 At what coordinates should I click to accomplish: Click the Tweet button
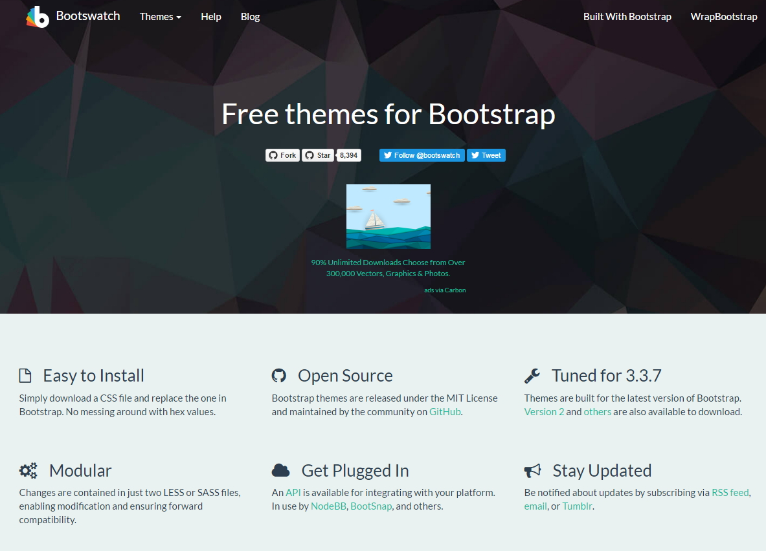click(x=486, y=155)
